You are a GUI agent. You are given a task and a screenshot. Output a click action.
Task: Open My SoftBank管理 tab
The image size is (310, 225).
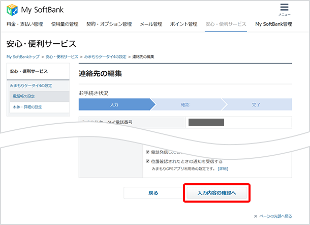pos(273,24)
